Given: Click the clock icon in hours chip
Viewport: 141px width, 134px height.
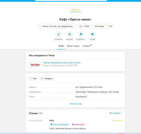Looking at the screenshot, I should pos(80,26).
